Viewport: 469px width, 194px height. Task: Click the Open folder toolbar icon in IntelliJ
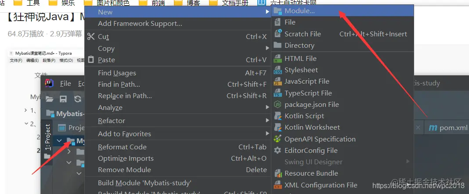50,99
